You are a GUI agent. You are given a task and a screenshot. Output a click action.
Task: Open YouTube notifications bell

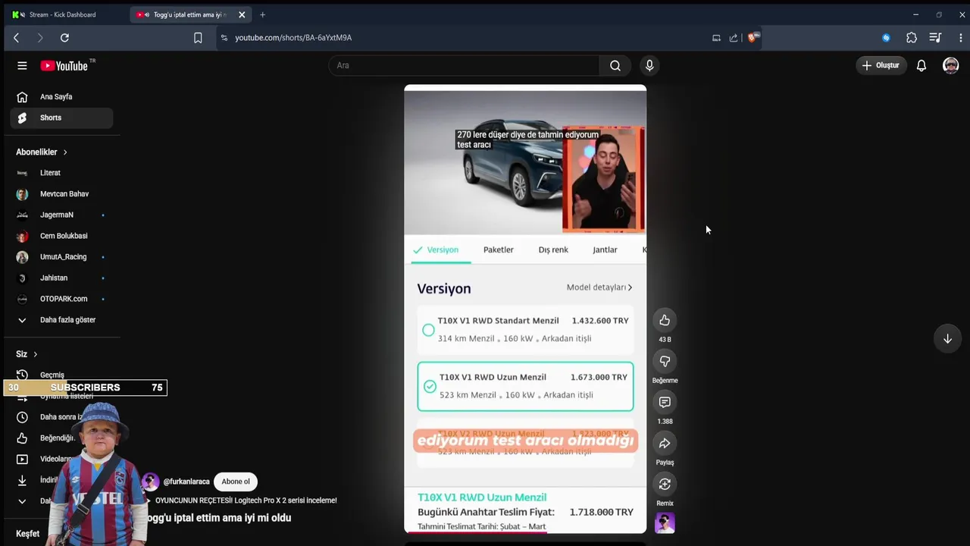coord(921,66)
